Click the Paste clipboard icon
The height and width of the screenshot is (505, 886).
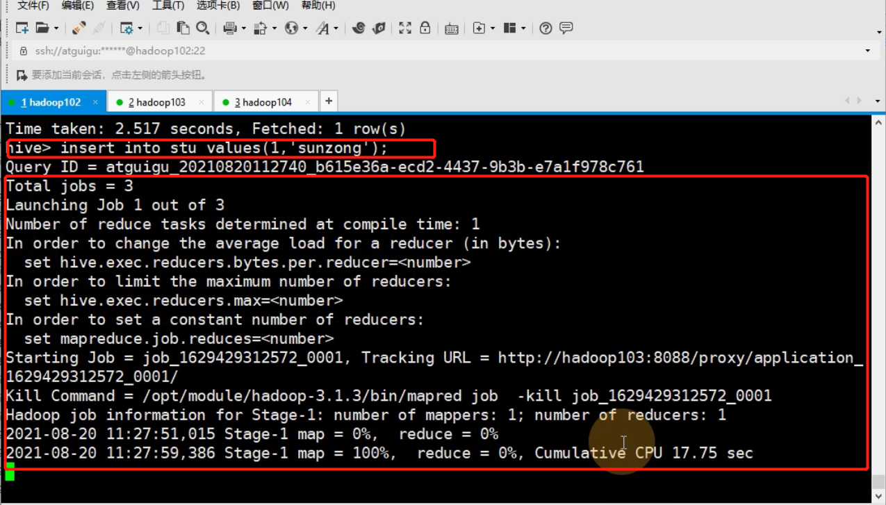(x=183, y=28)
